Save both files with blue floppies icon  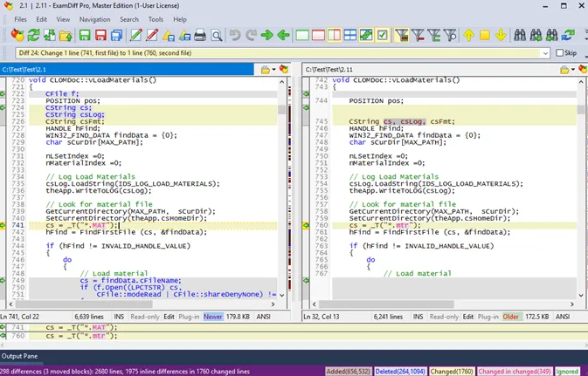coord(116,35)
